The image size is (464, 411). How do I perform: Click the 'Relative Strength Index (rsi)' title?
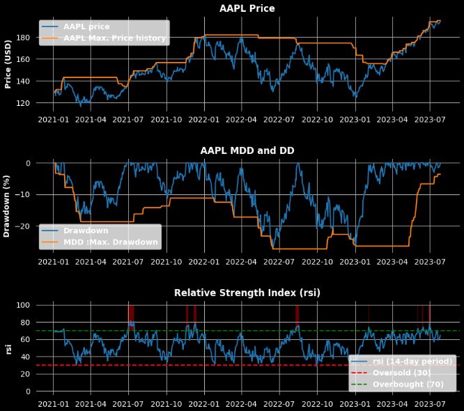tap(247, 293)
